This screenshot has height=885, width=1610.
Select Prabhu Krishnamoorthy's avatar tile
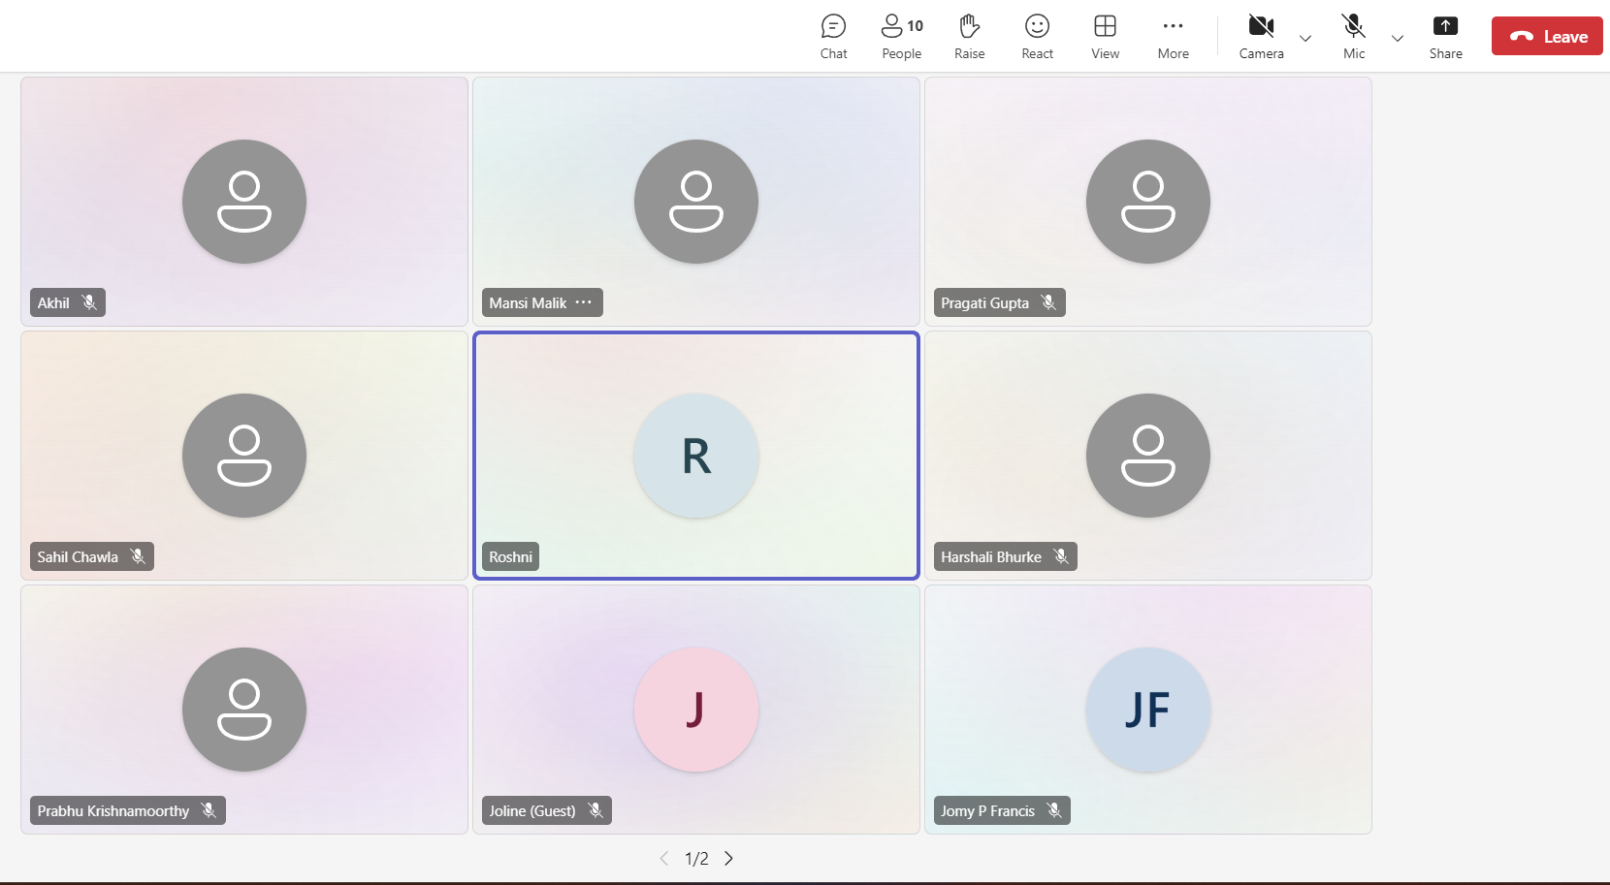pyautogui.click(x=244, y=710)
